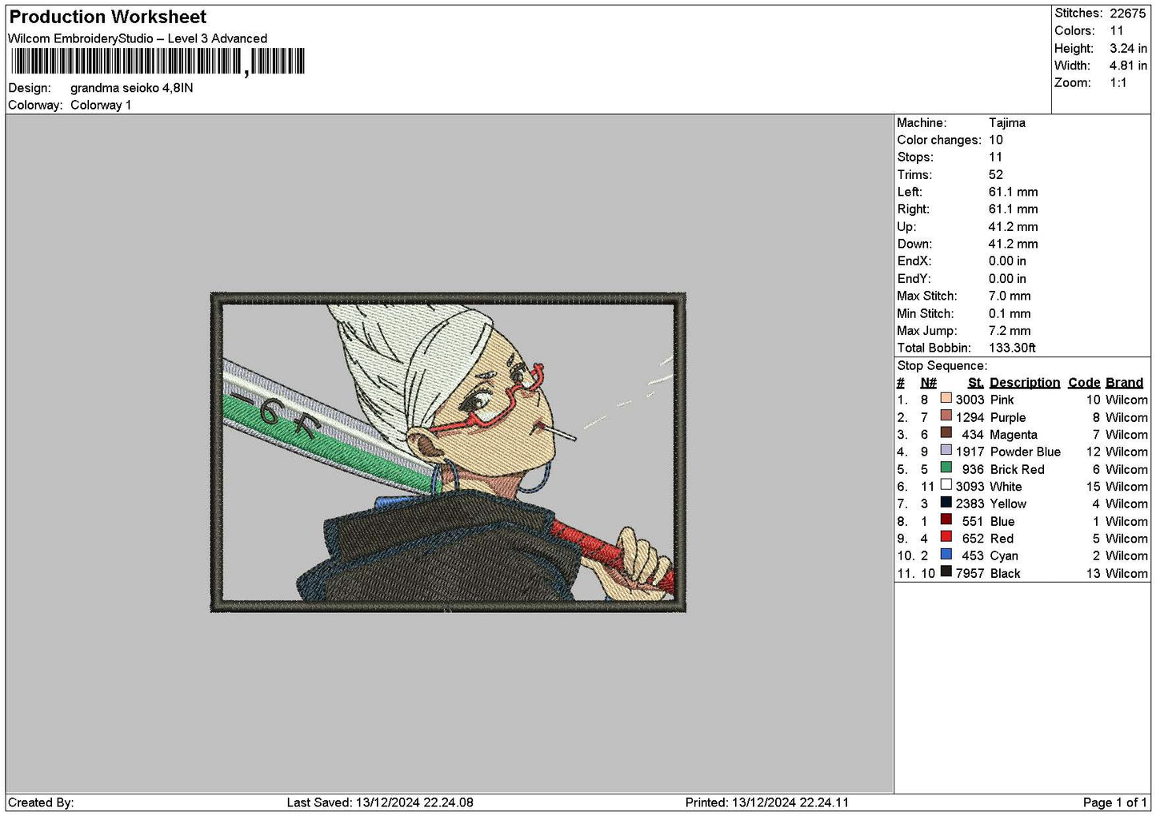Click the "Created By:" footer label
The image size is (1156, 816).
pyautogui.click(x=41, y=802)
